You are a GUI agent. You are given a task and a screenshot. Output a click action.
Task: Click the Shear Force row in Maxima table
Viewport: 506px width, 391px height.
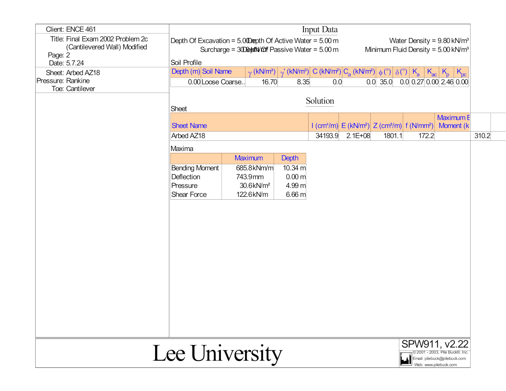[x=189, y=194]
